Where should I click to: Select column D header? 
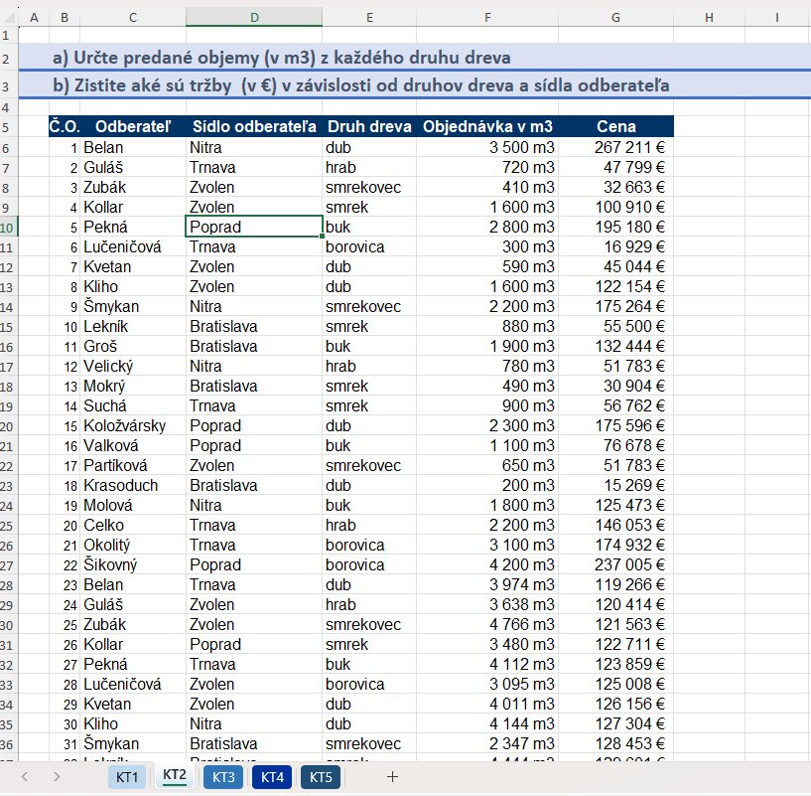(x=254, y=17)
